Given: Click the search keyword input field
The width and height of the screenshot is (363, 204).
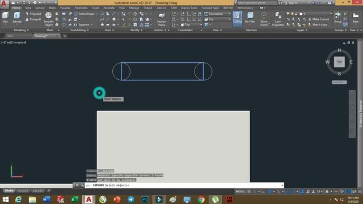Looking at the screenshot, I should pos(258,3).
